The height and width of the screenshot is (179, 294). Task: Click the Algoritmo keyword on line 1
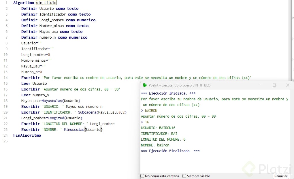[x=24, y=3]
